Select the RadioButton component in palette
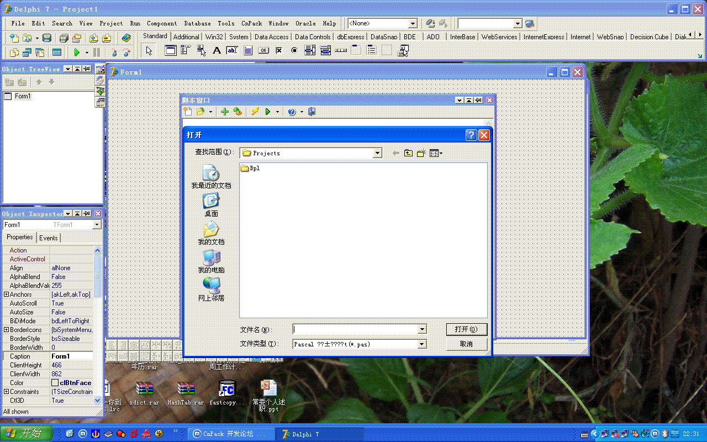The height and width of the screenshot is (442, 707). click(294, 51)
